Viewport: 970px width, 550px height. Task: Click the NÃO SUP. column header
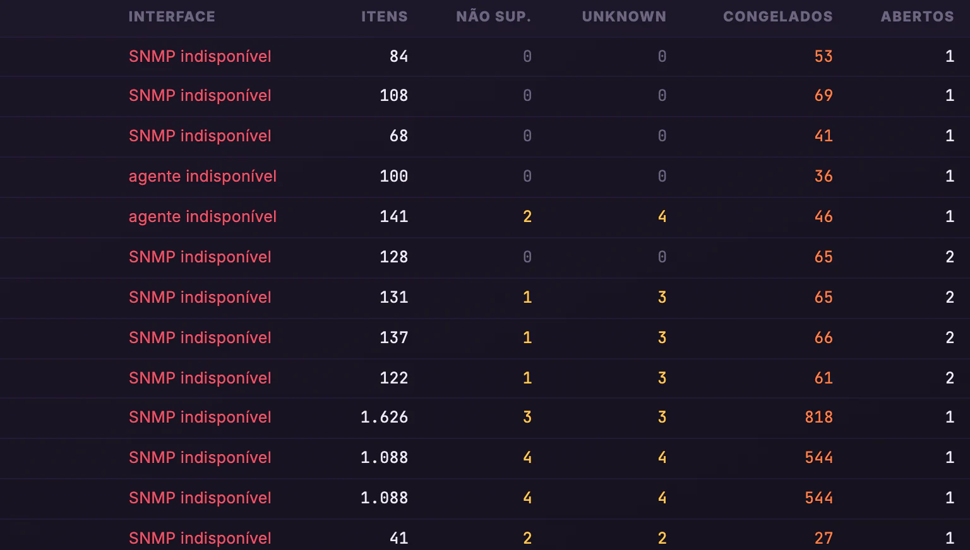click(493, 16)
